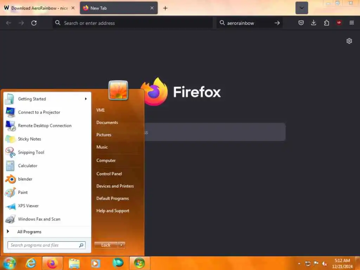360x270 pixels.
Task: Open Control Panel
Action: pyautogui.click(x=109, y=174)
